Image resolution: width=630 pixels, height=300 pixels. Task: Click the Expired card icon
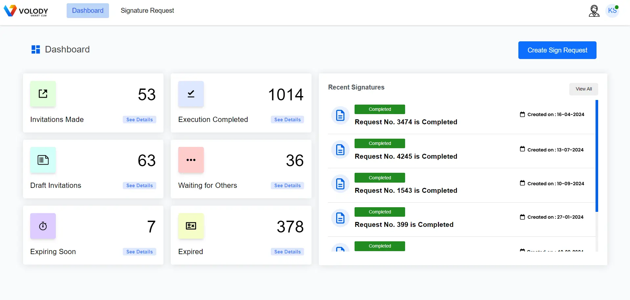point(191,226)
